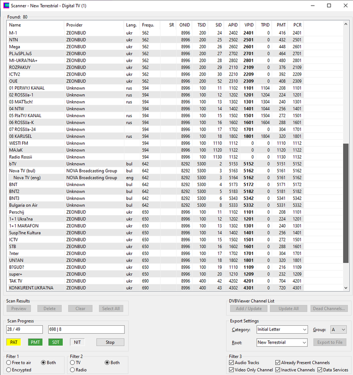Sort list by VPID column header
353x375 pixels.
(249, 25)
